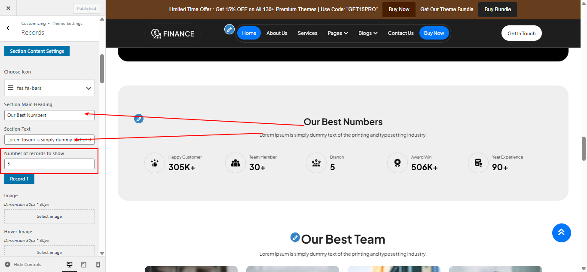Click the blue scroll-to-top arrow button
The image size is (587, 272).
coord(561,233)
